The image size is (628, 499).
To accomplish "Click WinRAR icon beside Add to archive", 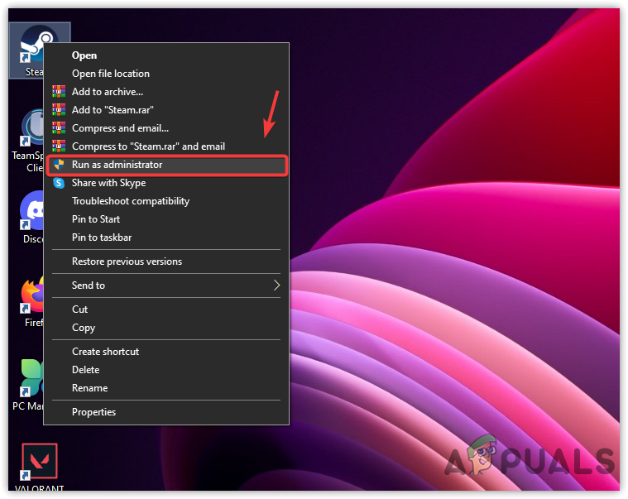I will coord(59,92).
